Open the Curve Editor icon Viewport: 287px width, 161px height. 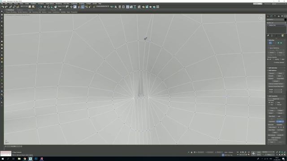pyautogui.click(x=131, y=7)
